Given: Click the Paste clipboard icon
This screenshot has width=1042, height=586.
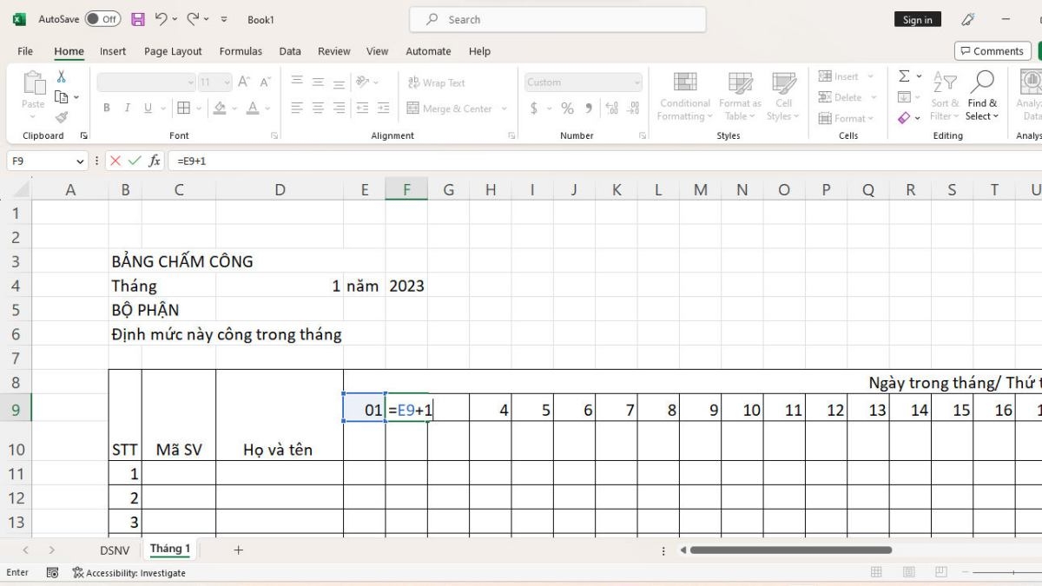Looking at the screenshot, I should coord(33,84).
